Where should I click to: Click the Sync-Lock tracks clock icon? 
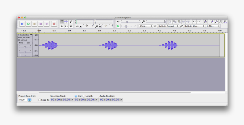205,22
